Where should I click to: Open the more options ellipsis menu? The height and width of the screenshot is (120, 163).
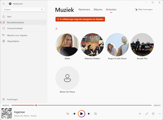coord(159,114)
